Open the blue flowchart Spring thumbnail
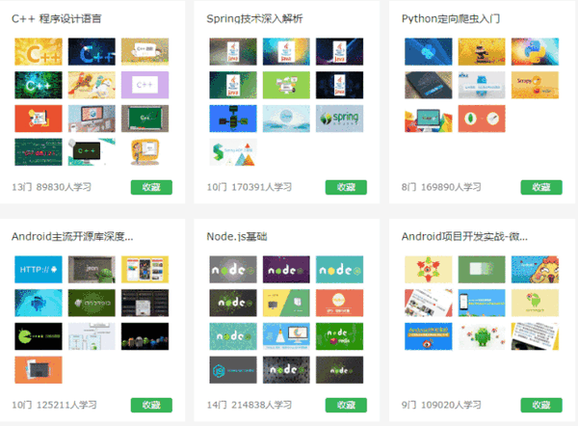The image size is (578, 426). point(233,119)
